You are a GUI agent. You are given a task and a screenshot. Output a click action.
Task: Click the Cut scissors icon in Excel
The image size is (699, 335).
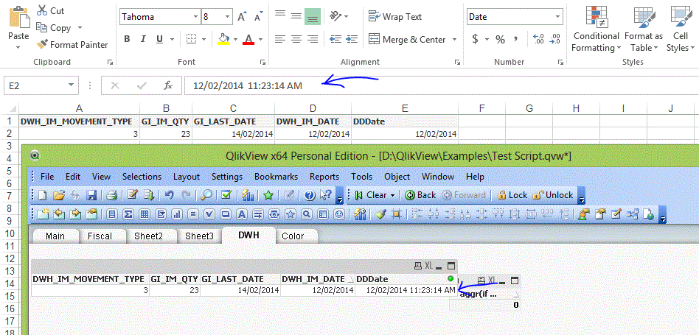point(42,11)
